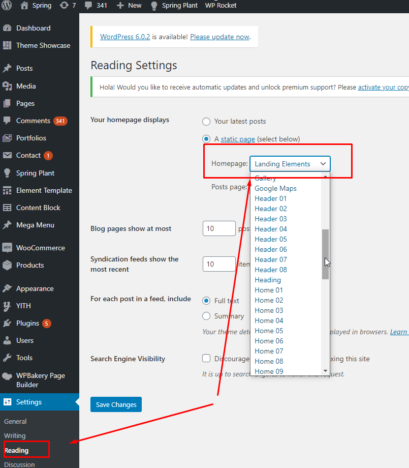Click the Contact 1 notification badge
Screen dimensions: 409x468
coord(48,156)
